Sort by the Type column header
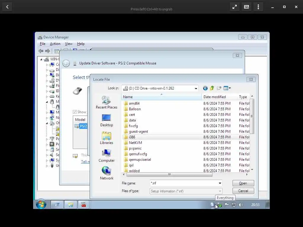 243,97
